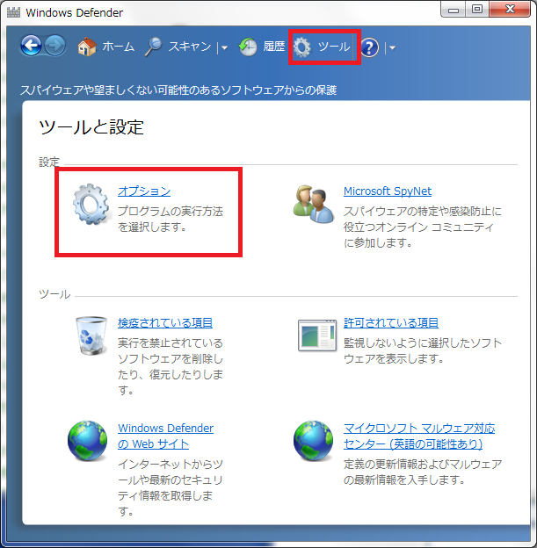Click description text 実行を禁止されているソフトウェア
Screen dimensions: 537x548
coord(171,366)
